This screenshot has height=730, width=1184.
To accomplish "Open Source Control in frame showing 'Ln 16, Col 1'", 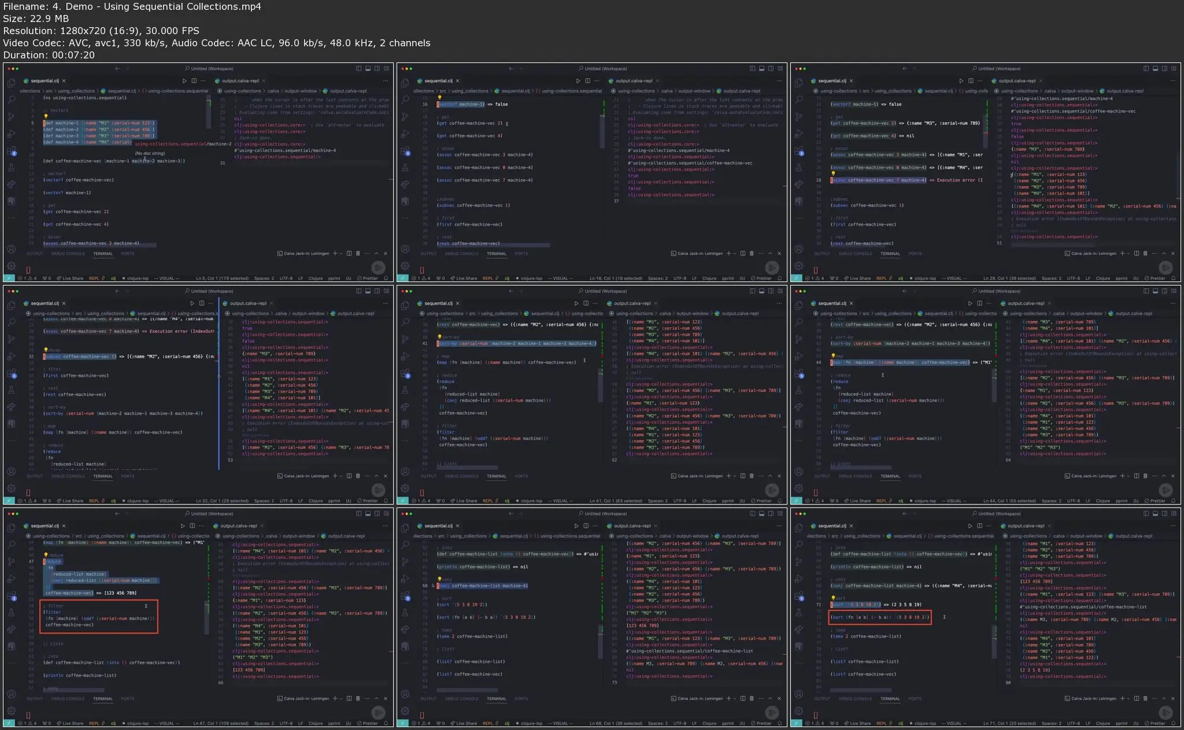I will tap(405, 117).
